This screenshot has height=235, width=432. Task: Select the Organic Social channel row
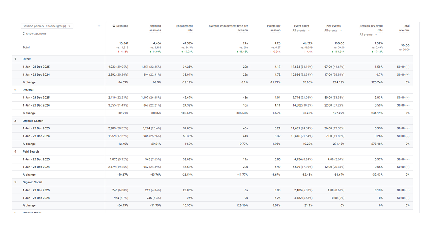32,182
